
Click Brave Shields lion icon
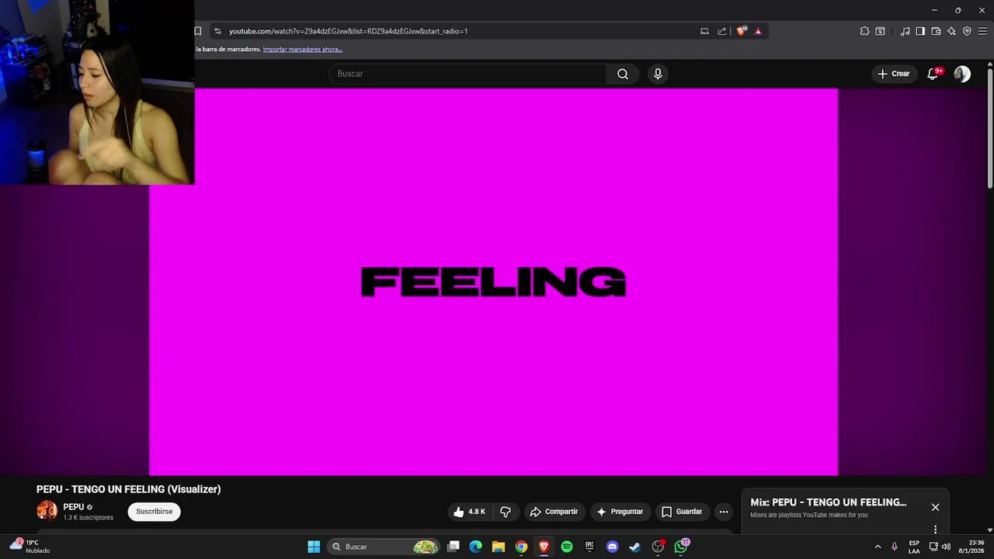click(742, 31)
